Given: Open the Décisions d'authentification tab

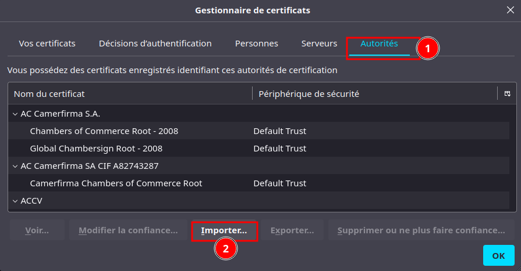Looking at the screenshot, I should [x=155, y=44].
